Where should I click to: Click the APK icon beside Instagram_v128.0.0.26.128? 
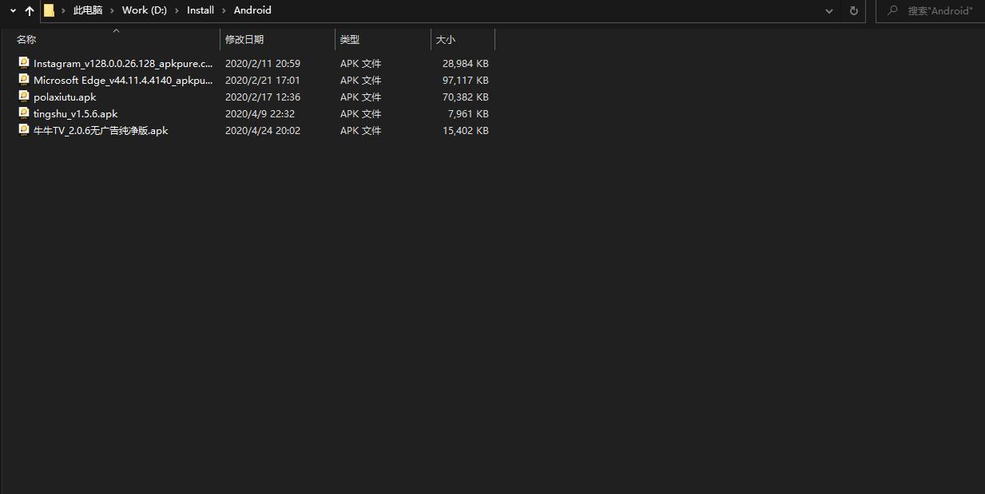(24, 62)
